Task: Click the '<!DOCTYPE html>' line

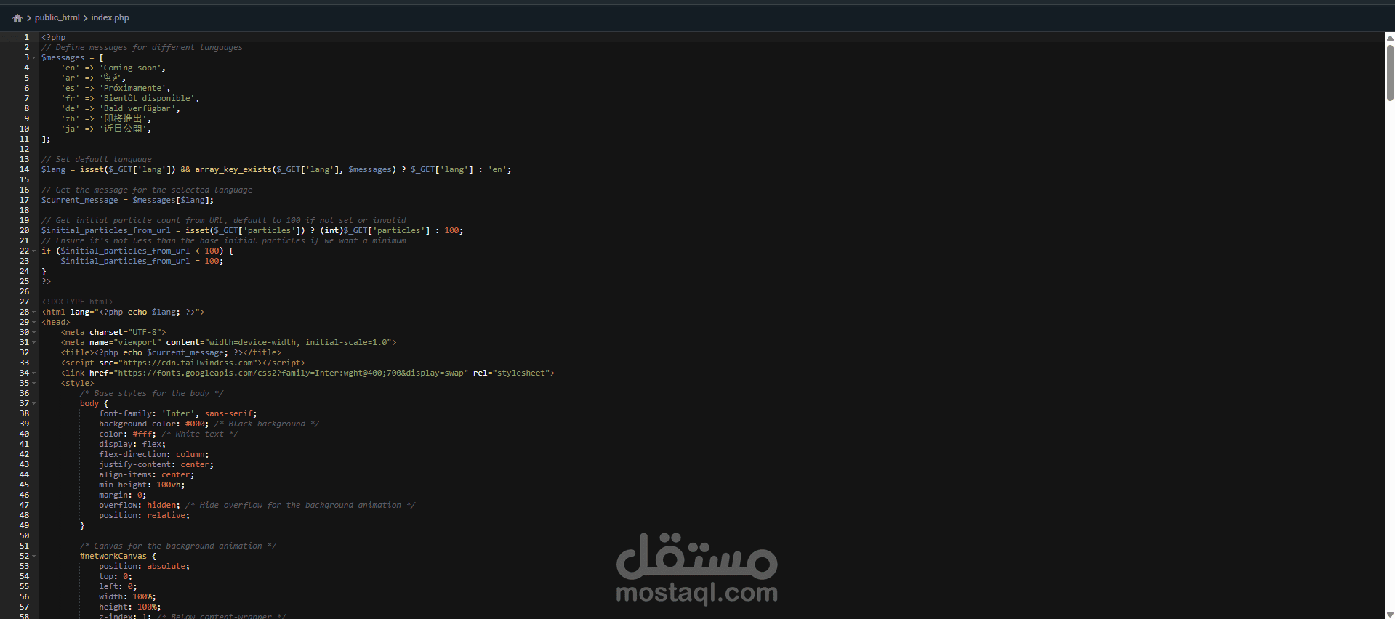Action: [77, 302]
